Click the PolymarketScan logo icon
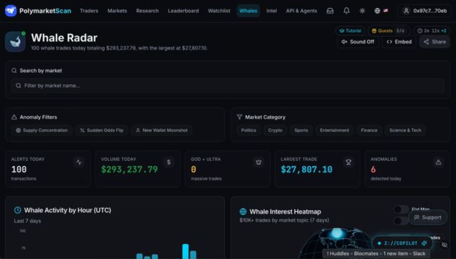Viewport: 456px width, 259px height. [x=11, y=11]
